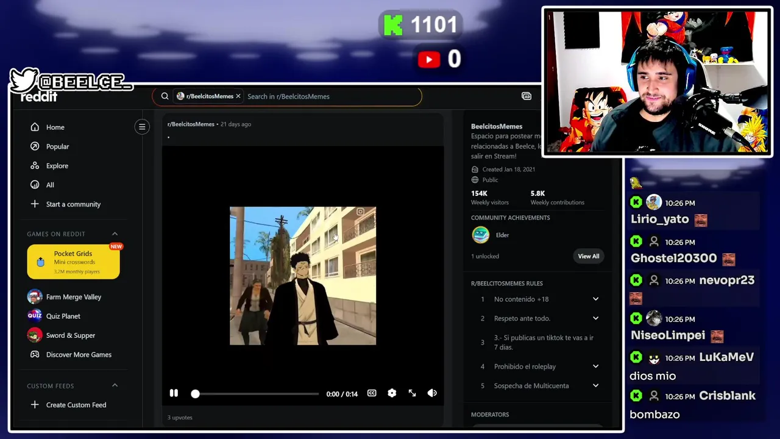The image size is (780, 439).
Task: Click the Popular arrow icon
Action: point(35,146)
